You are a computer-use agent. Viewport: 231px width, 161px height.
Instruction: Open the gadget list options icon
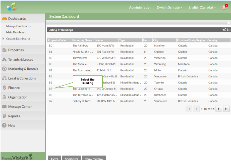coord(229,29)
